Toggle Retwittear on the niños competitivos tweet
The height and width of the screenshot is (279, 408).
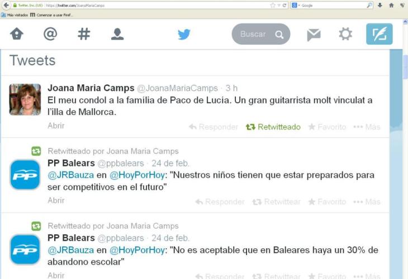coord(276,202)
